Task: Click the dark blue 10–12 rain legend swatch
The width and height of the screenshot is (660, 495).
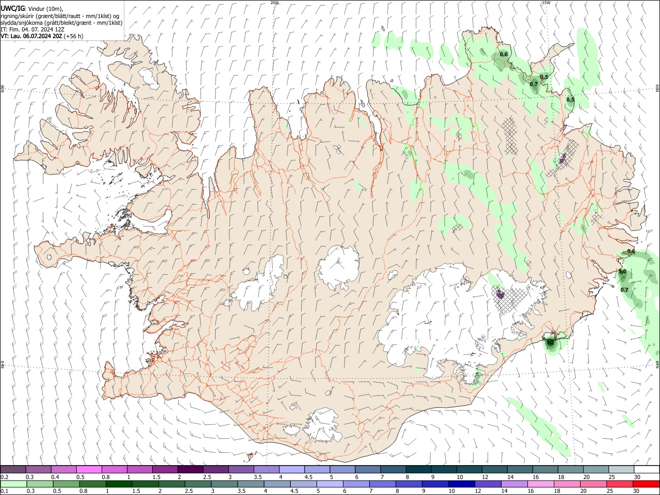Action: [461, 484]
